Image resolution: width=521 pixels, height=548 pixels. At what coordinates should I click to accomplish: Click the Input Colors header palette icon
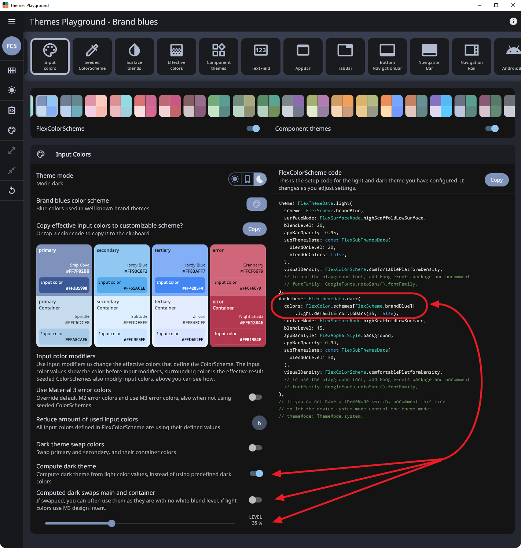click(41, 154)
